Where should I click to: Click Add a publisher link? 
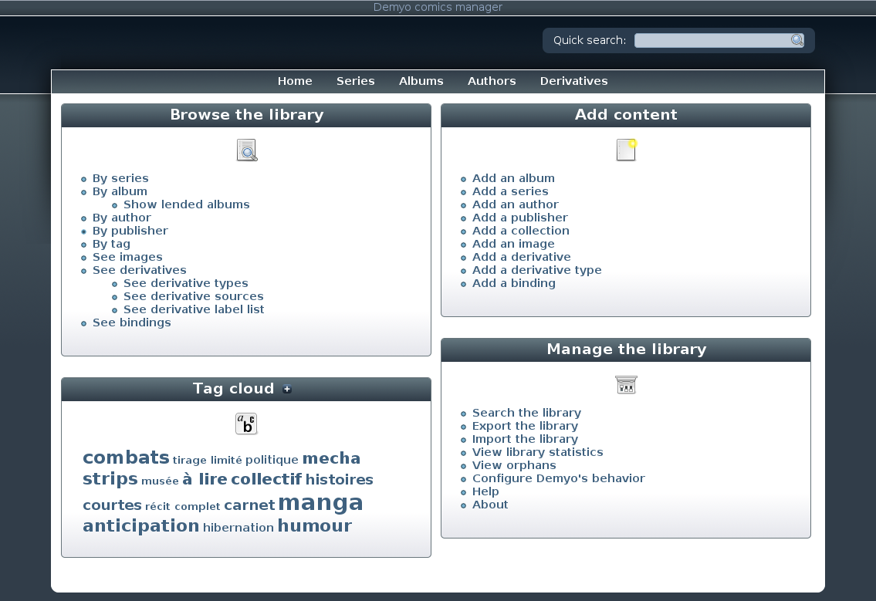pyautogui.click(x=520, y=218)
